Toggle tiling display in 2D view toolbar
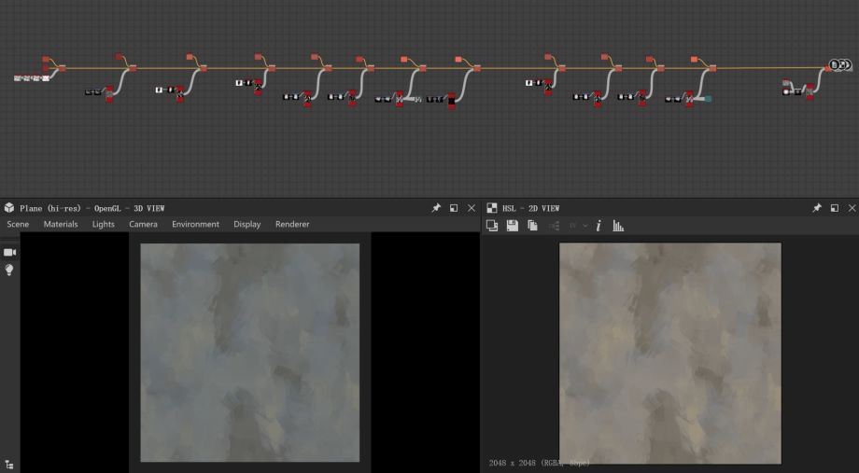The width and height of the screenshot is (859, 473). click(492, 226)
